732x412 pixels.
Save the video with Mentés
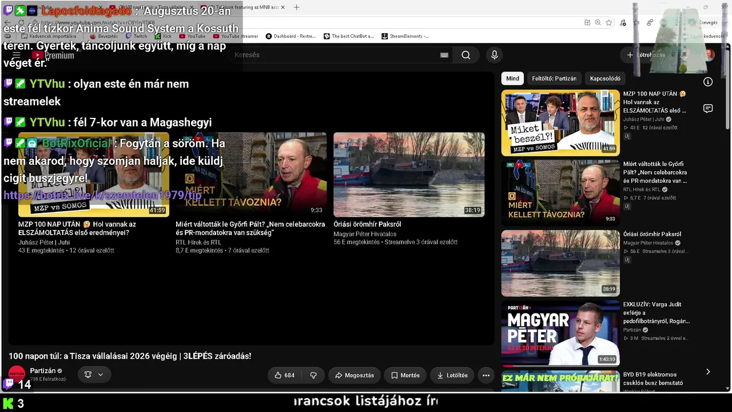405,375
